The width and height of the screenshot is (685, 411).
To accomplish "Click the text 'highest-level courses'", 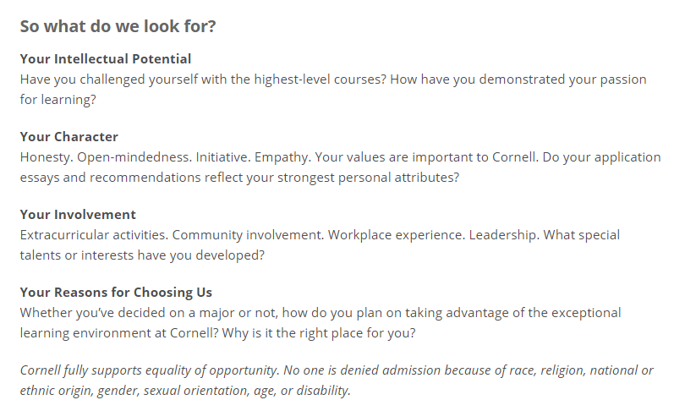I will point(320,79).
